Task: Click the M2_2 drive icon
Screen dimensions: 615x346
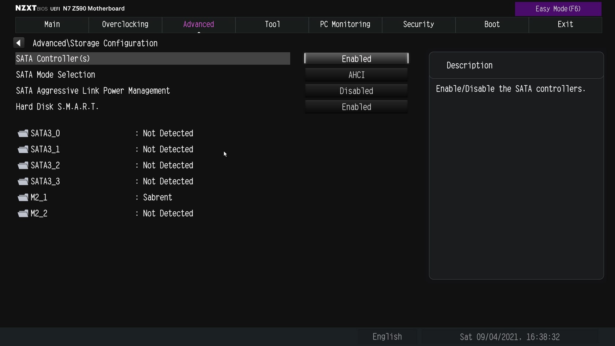Action: tap(23, 213)
